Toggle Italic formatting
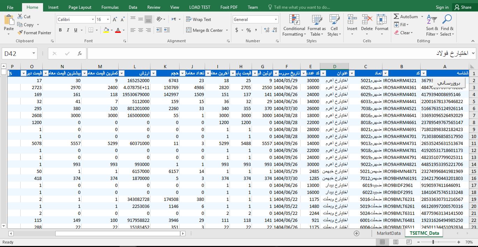Viewport: 478px width, 247px height. 68,30
